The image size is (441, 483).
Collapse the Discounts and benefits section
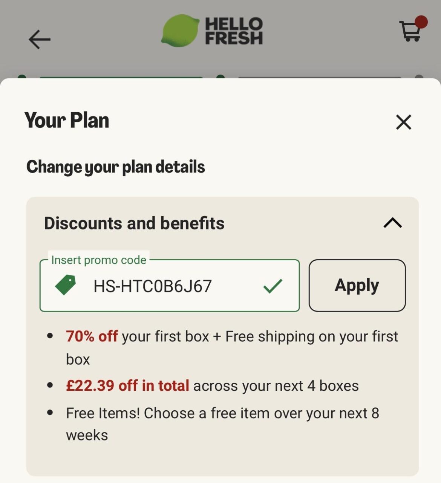point(392,223)
